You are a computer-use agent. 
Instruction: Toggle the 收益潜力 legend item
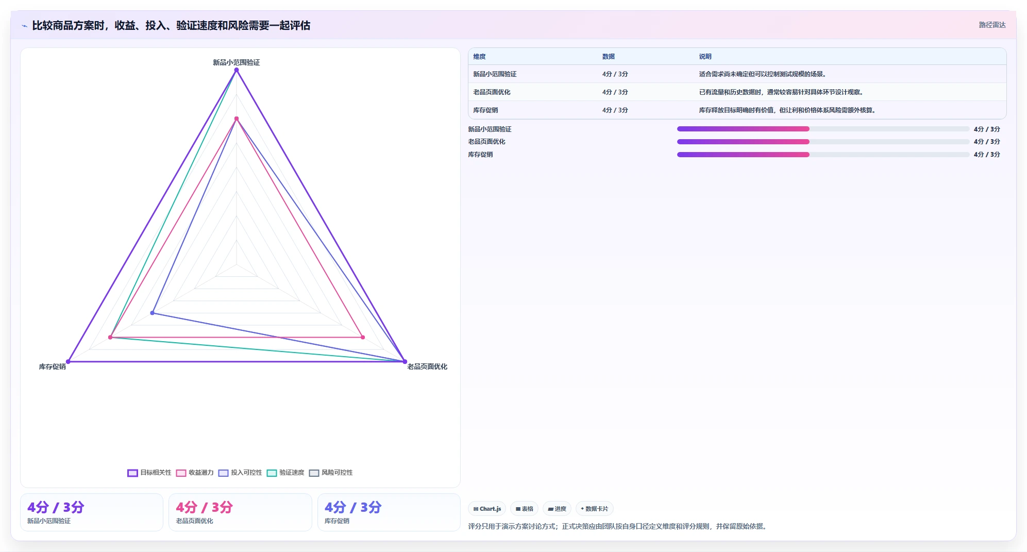[x=195, y=473]
